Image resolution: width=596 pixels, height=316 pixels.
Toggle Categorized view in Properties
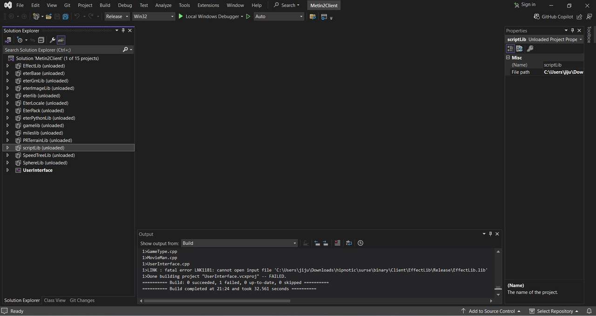tap(510, 48)
